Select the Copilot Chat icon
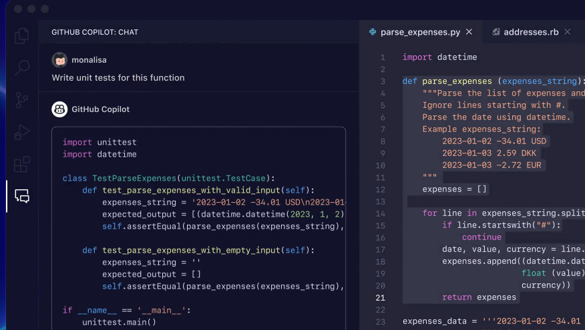Screen dimensions: 585x330 coord(22,196)
